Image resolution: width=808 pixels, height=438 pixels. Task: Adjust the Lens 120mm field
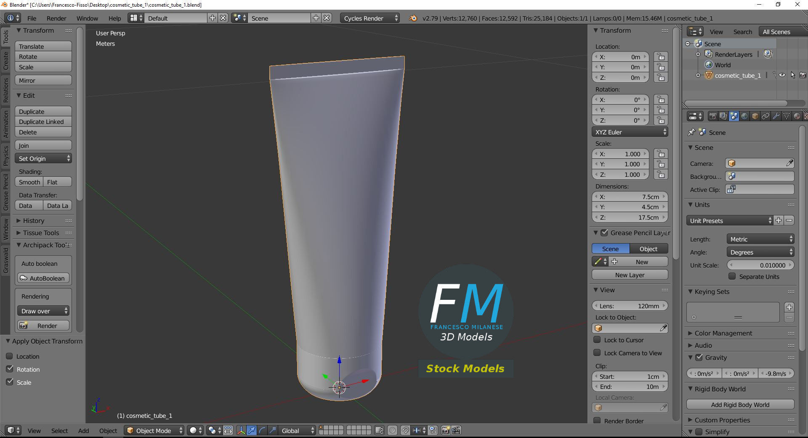click(x=630, y=306)
